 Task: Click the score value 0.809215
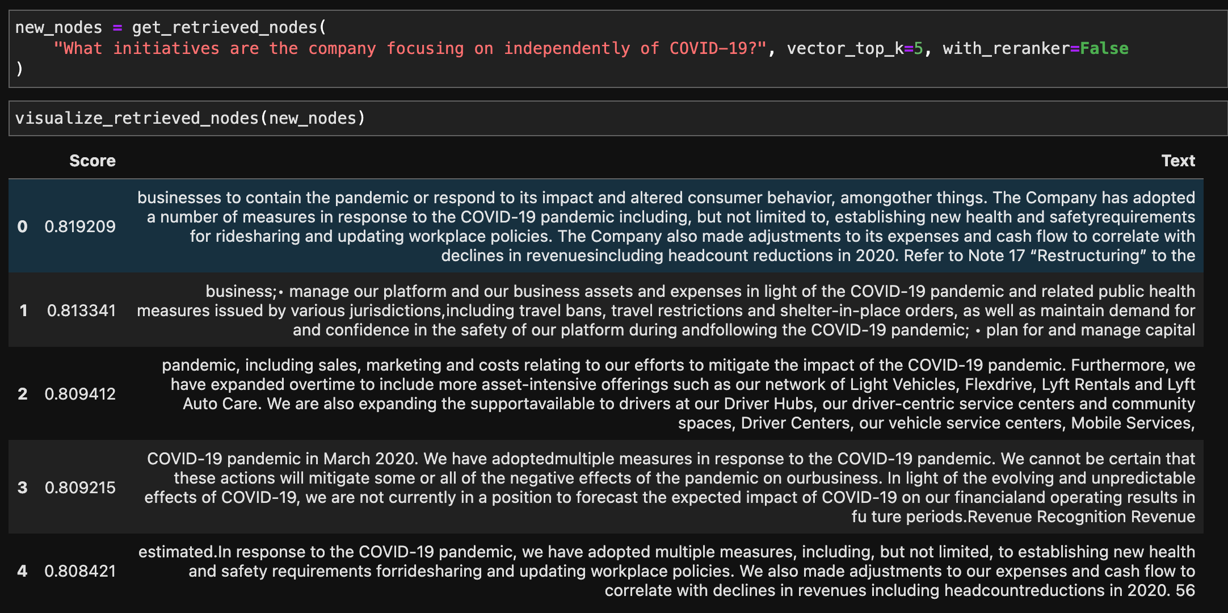pos(80,488)
